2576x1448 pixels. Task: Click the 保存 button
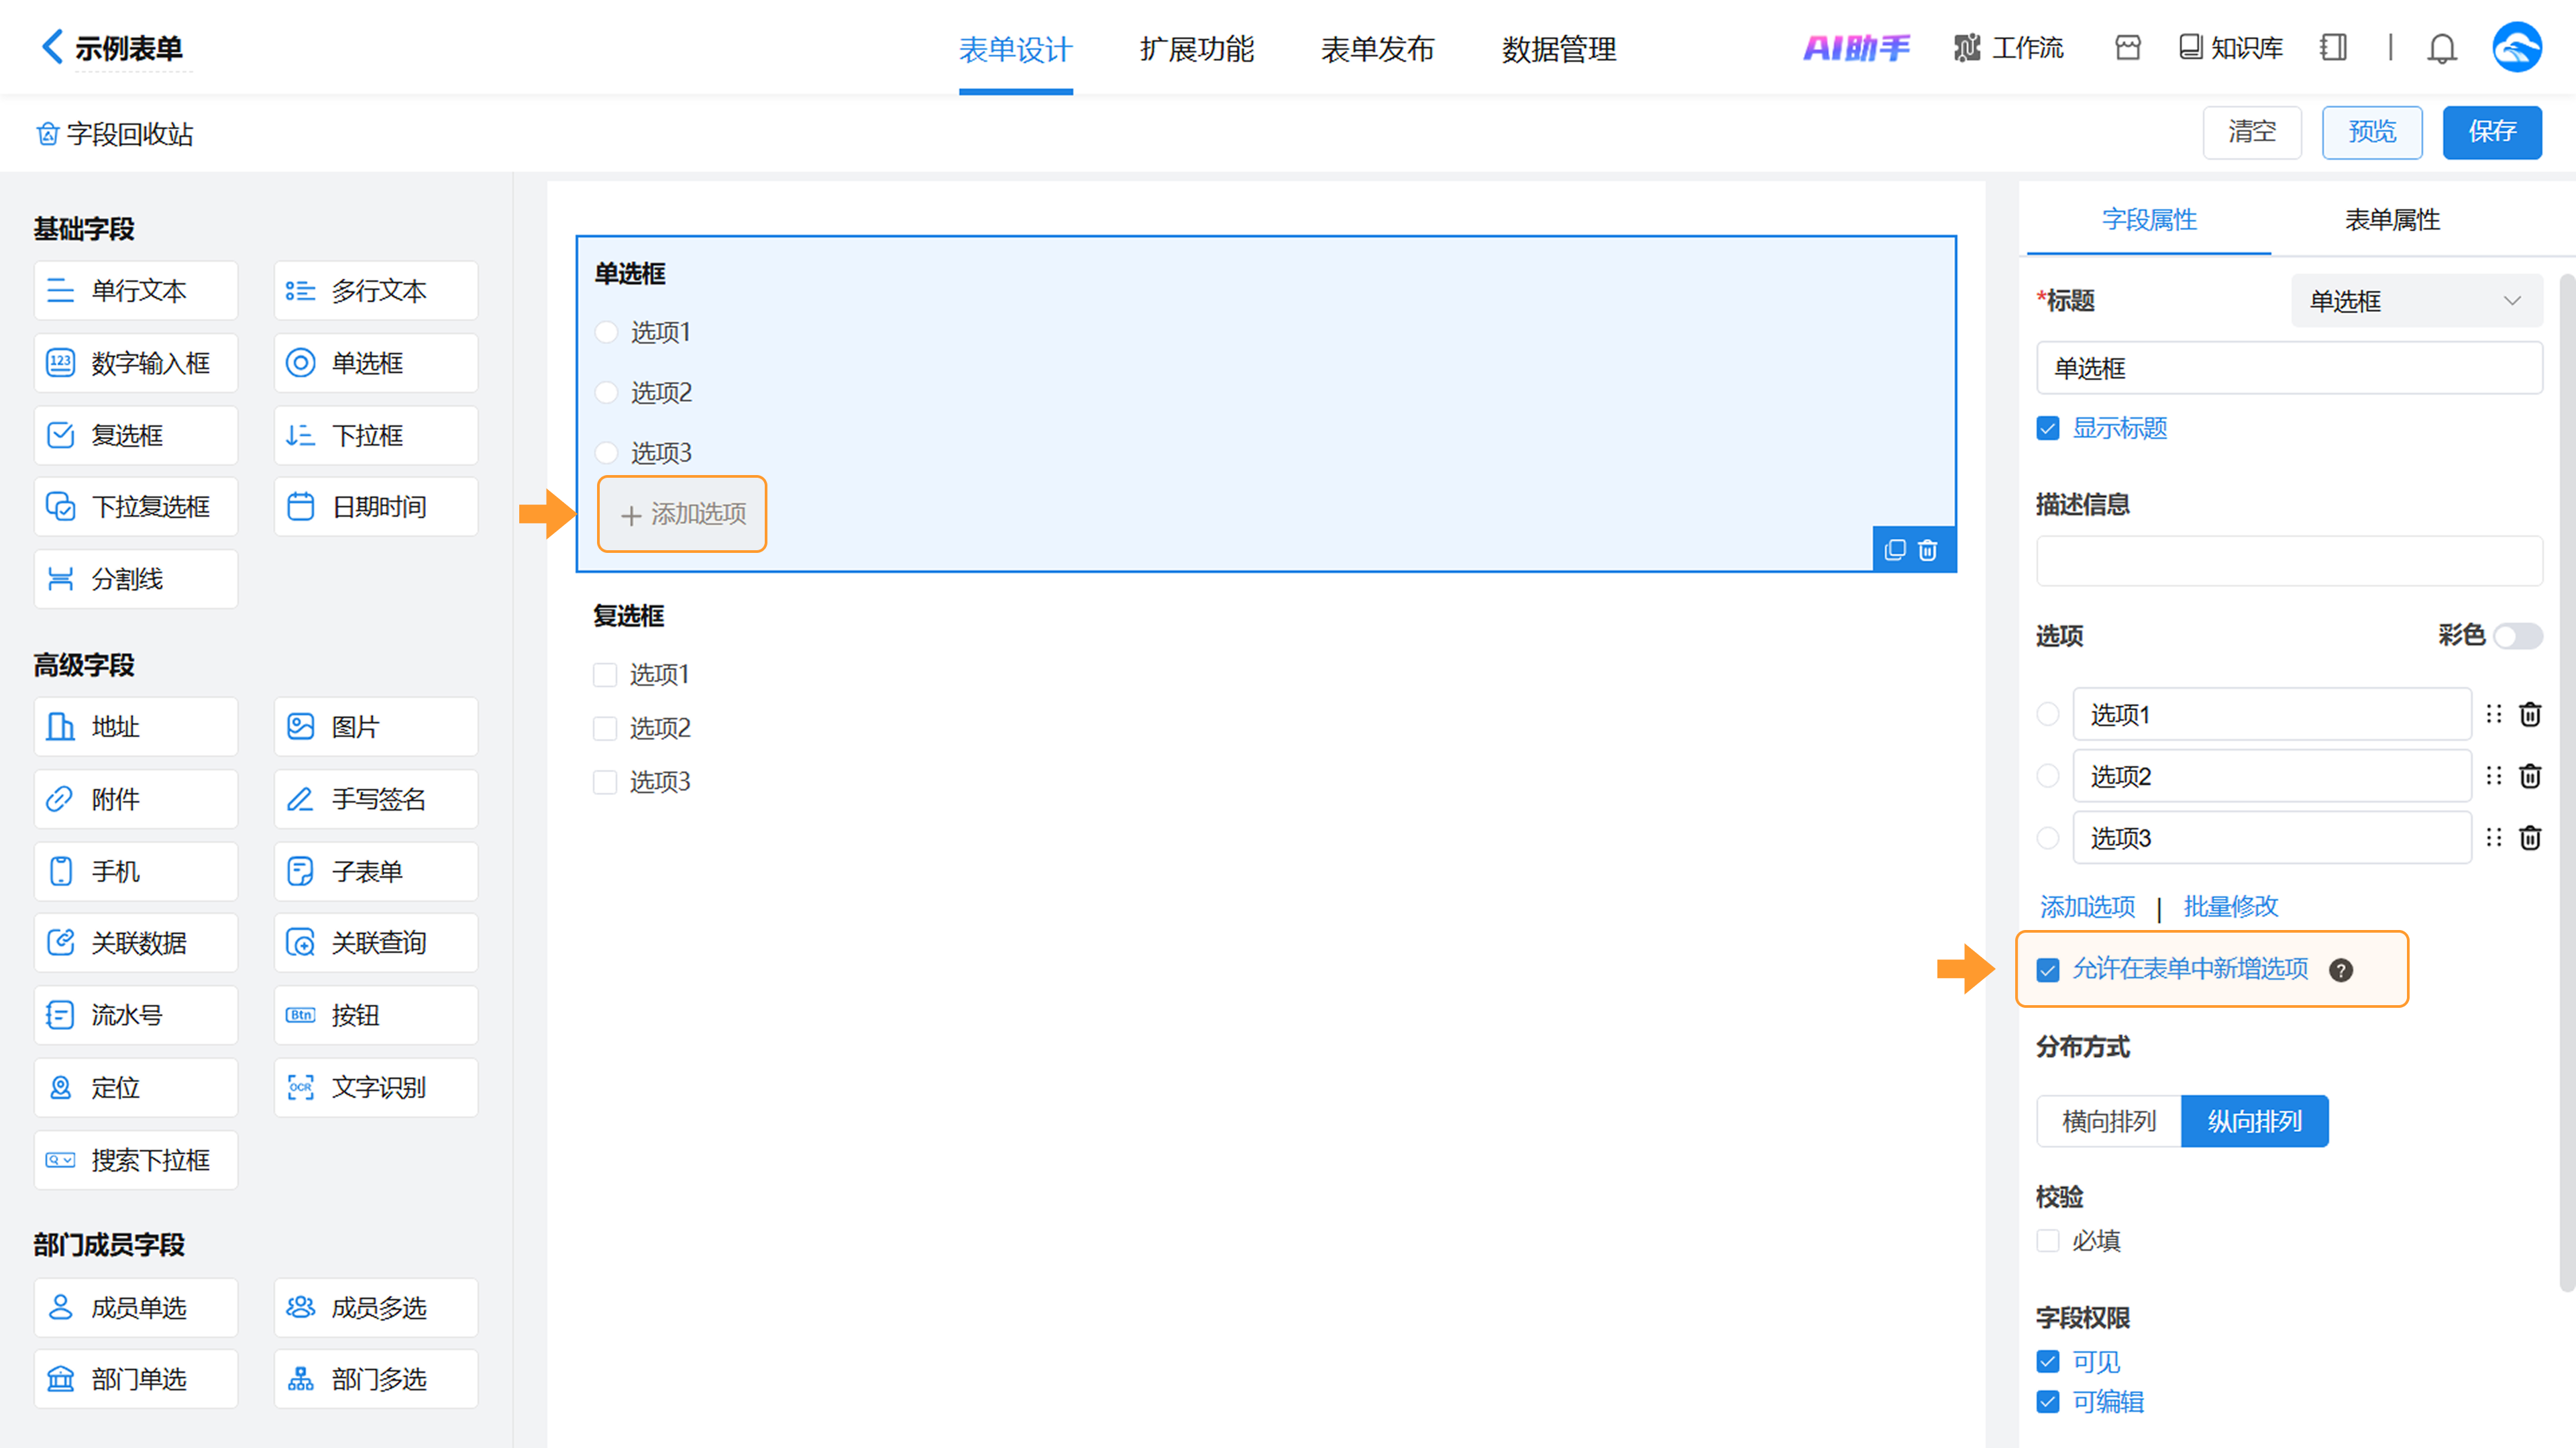(2492, 132)
